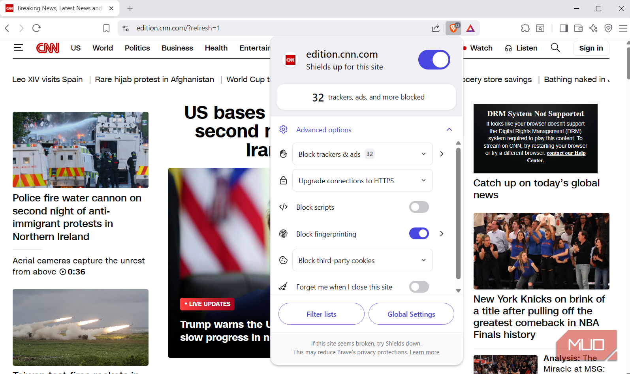Open the browser main menu
This screenshot has height=374, width=630.
tap(623, 28)
